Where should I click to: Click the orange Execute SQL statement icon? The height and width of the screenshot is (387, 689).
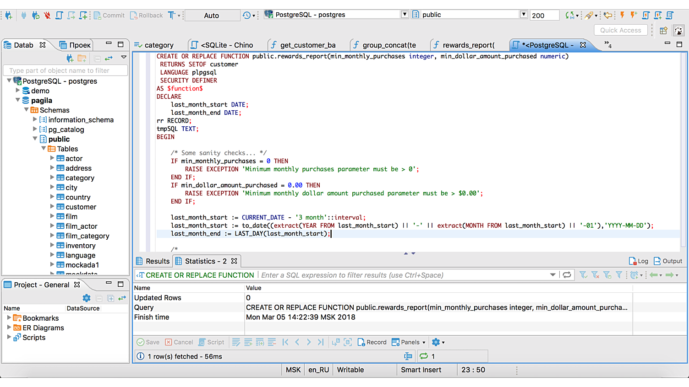(x=622, y=15)
